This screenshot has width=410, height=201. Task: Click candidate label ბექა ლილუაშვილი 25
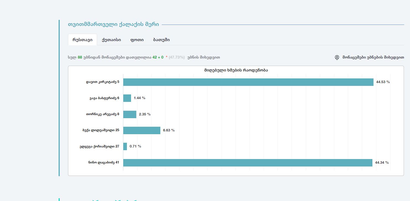[101, 130]
